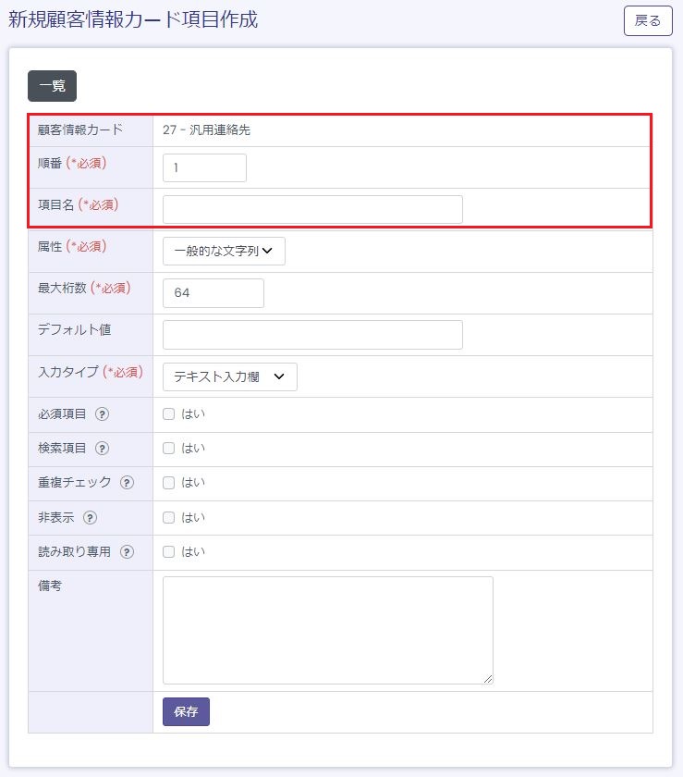Show help for 読み取り専用 field

click(x=127, y=552)
